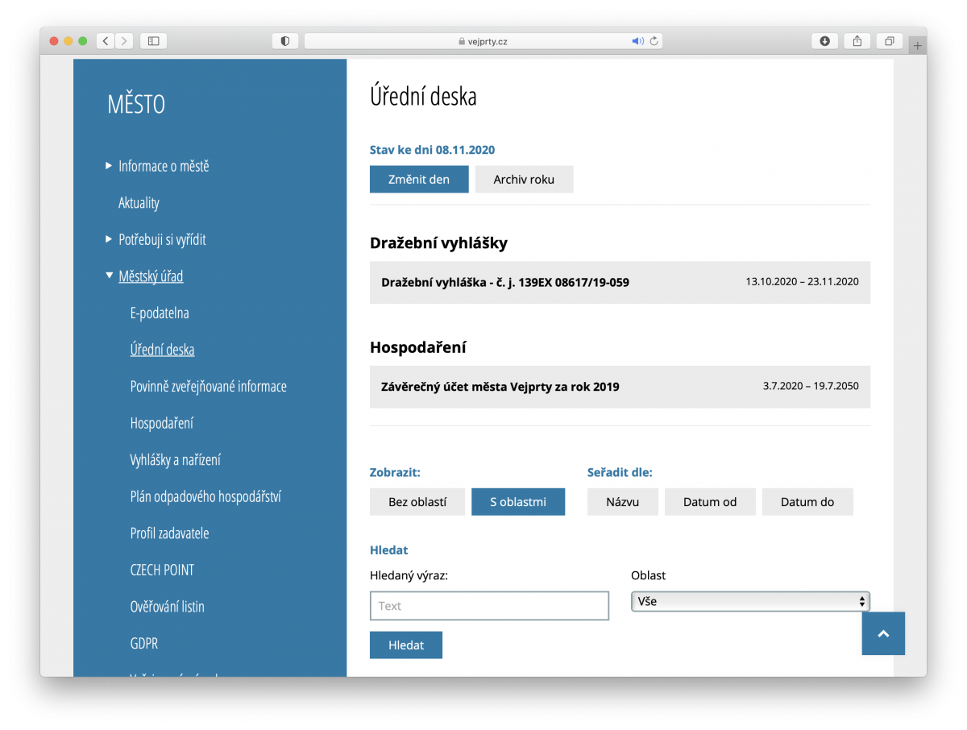Screen dimensions: 967x730
Task: Show tab overview in Safari
Action: (890, 41)
